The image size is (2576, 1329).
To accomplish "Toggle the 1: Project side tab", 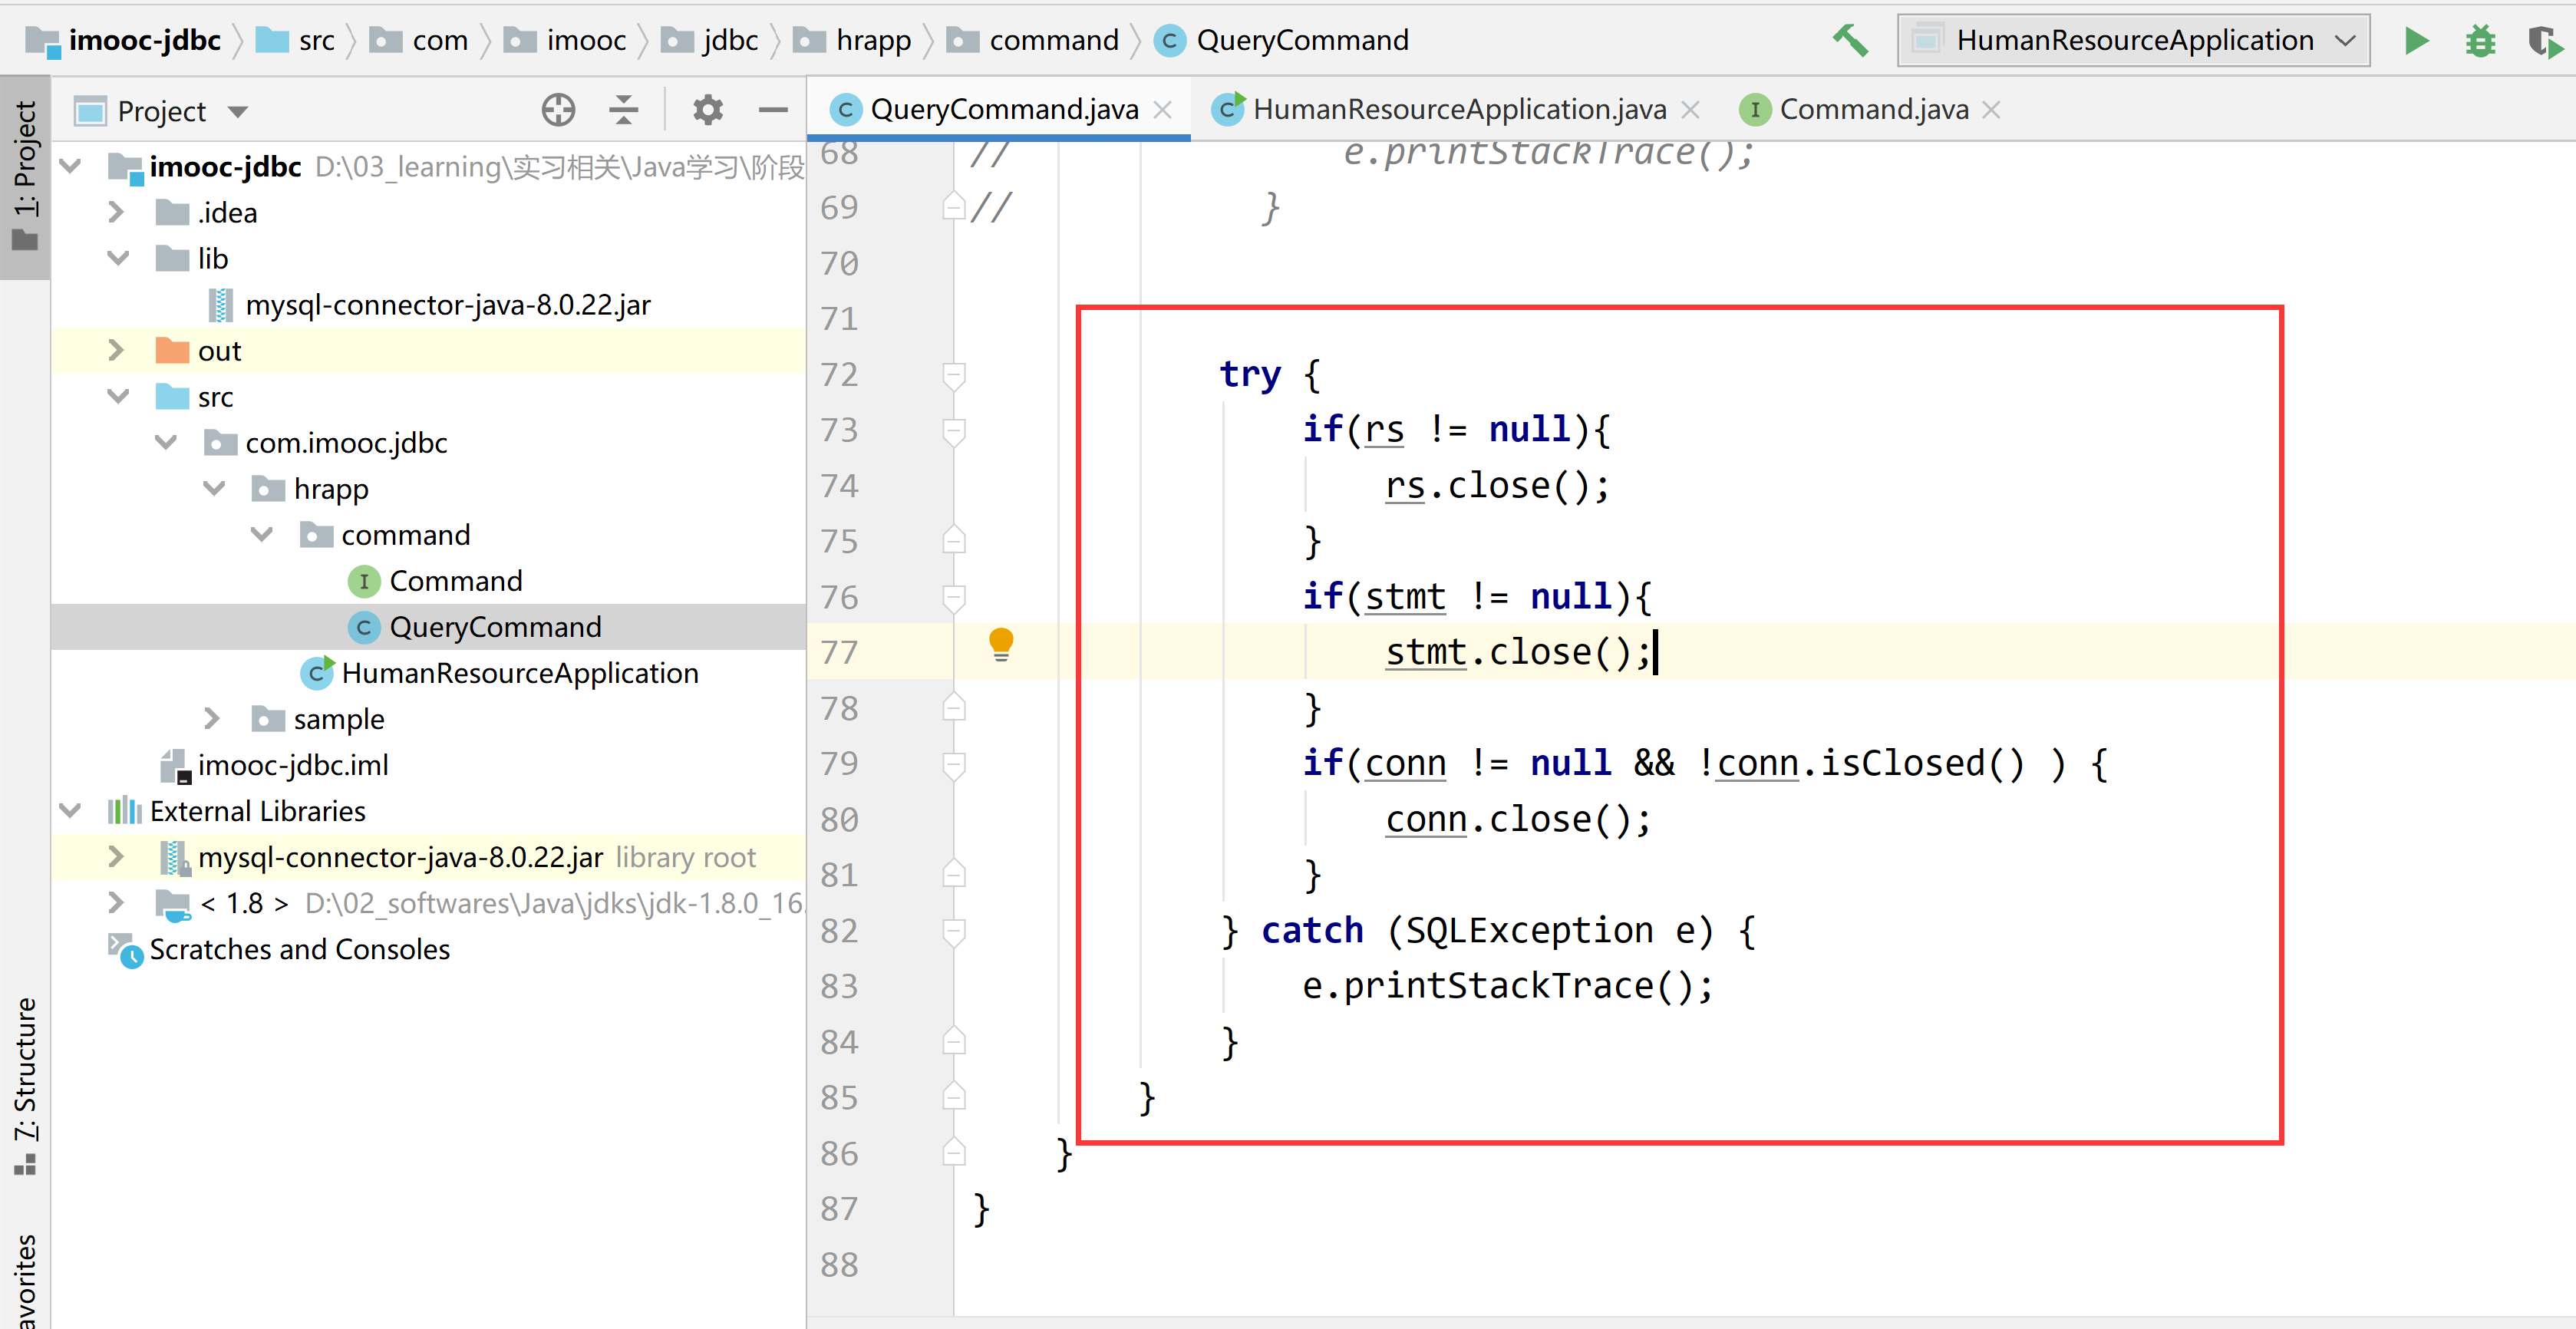I will pyautogui.click(x=24, y=176).
